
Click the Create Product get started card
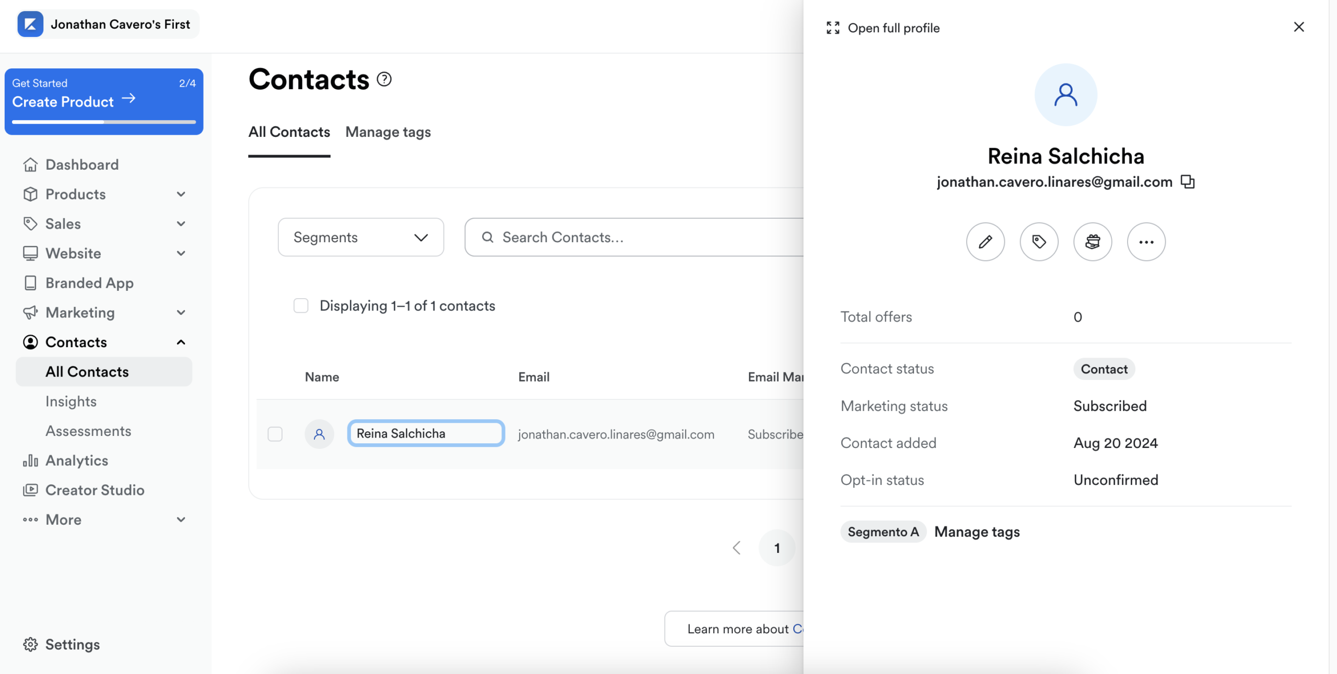pyautogui.click(x=104, y=102)
